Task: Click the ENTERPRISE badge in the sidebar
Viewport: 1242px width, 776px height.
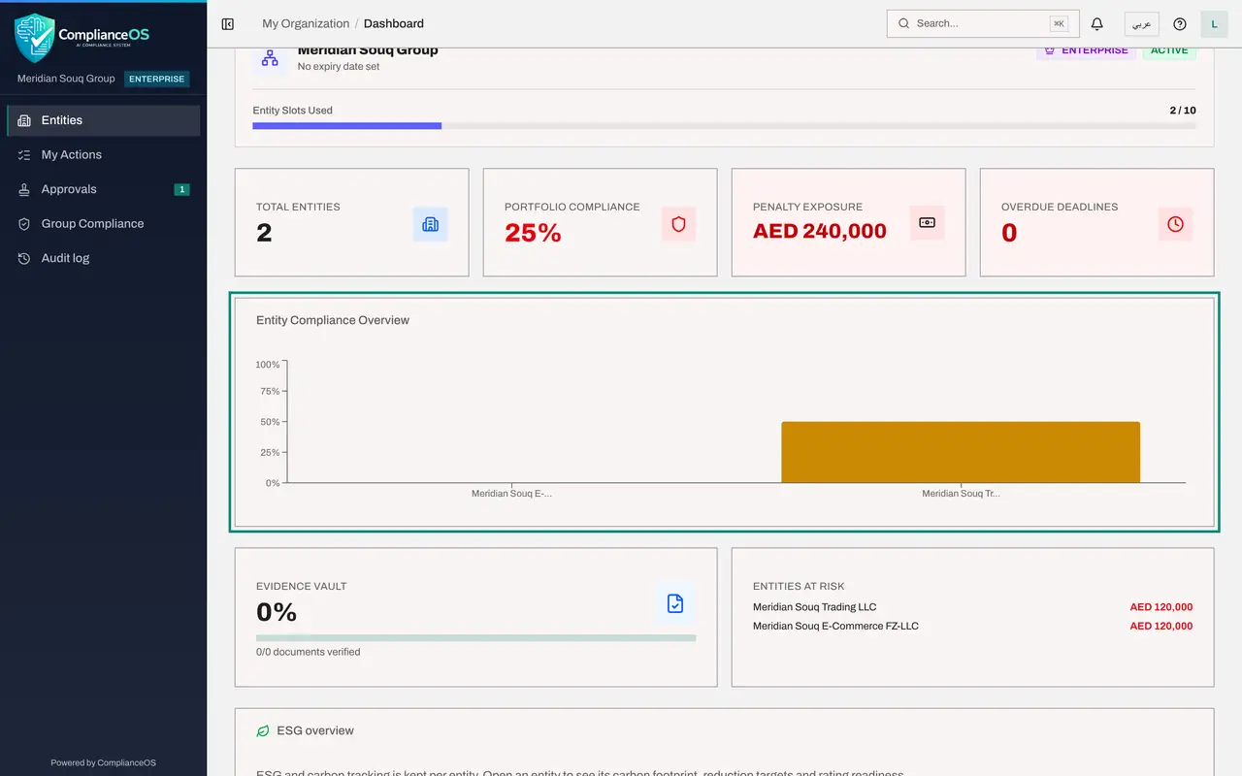Action: pyautogui.click(x=156, y=79)
